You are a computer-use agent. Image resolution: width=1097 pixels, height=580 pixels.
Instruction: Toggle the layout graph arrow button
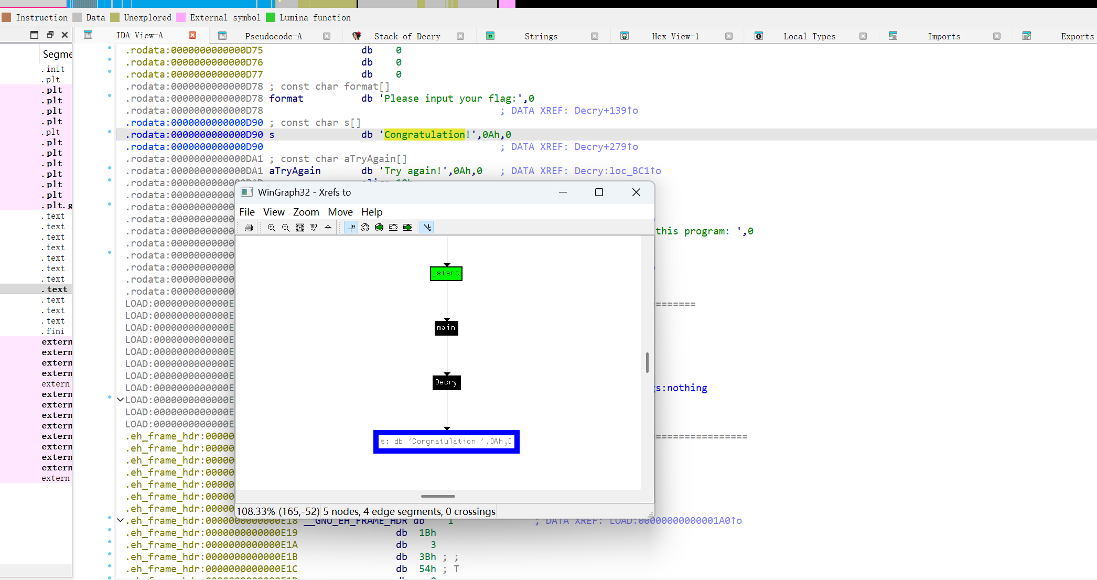(x=427, y=228)
